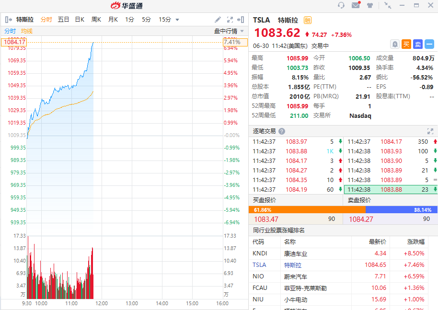Open the 月K monthly candlestick tab
438x310 pixels.
click(x=113, y=20)
